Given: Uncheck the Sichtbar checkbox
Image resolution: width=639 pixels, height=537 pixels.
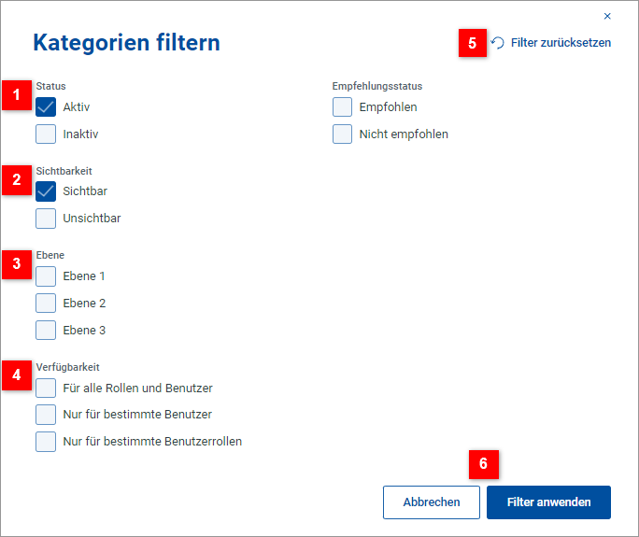Looking at the screenshot, I should (46, 191).
